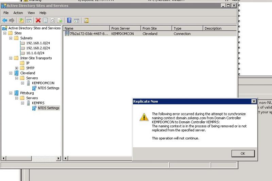272x181 pixels.
Task: Collapse Servers under Cleveland
Action: (x=17, y=78)
